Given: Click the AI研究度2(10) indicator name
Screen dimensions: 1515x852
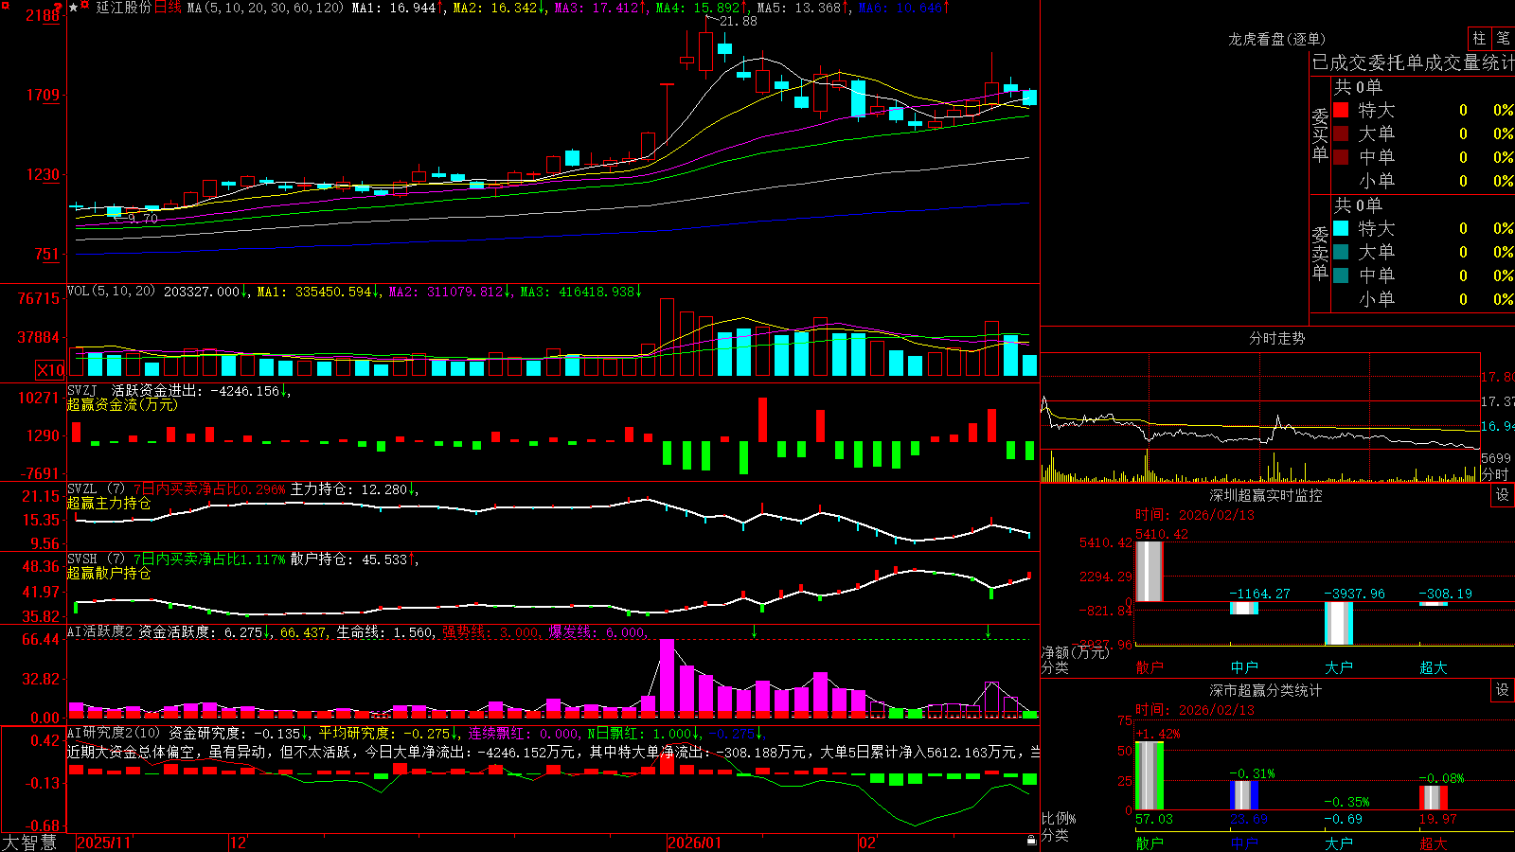Looking at the screenshot, I should 114,733.
